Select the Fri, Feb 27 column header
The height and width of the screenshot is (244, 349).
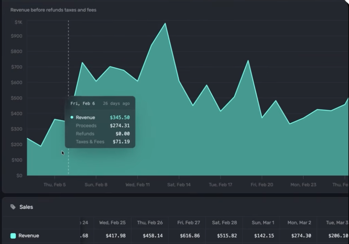point(188,223)
